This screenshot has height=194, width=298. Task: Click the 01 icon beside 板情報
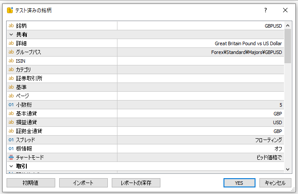(x=11, y=149)
